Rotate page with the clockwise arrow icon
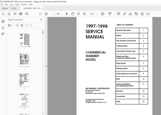 pos(148,14)
